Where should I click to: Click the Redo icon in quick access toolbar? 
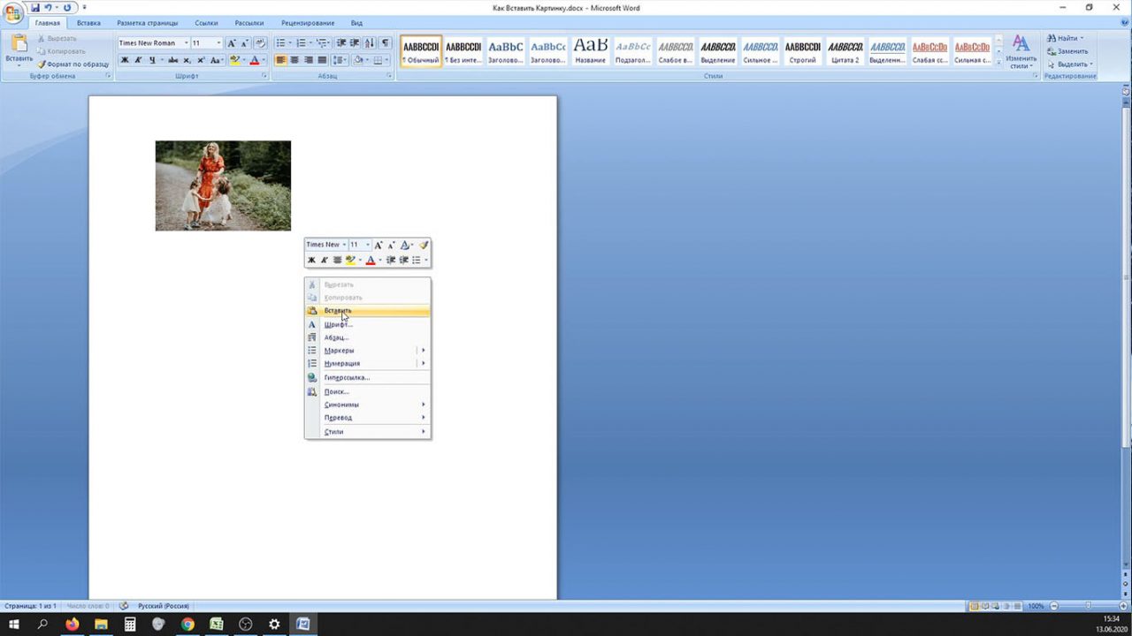67,7
